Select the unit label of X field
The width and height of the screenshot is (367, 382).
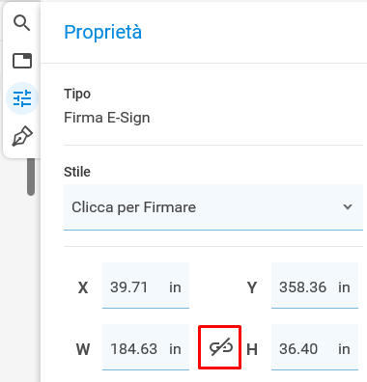click(175, 287)
